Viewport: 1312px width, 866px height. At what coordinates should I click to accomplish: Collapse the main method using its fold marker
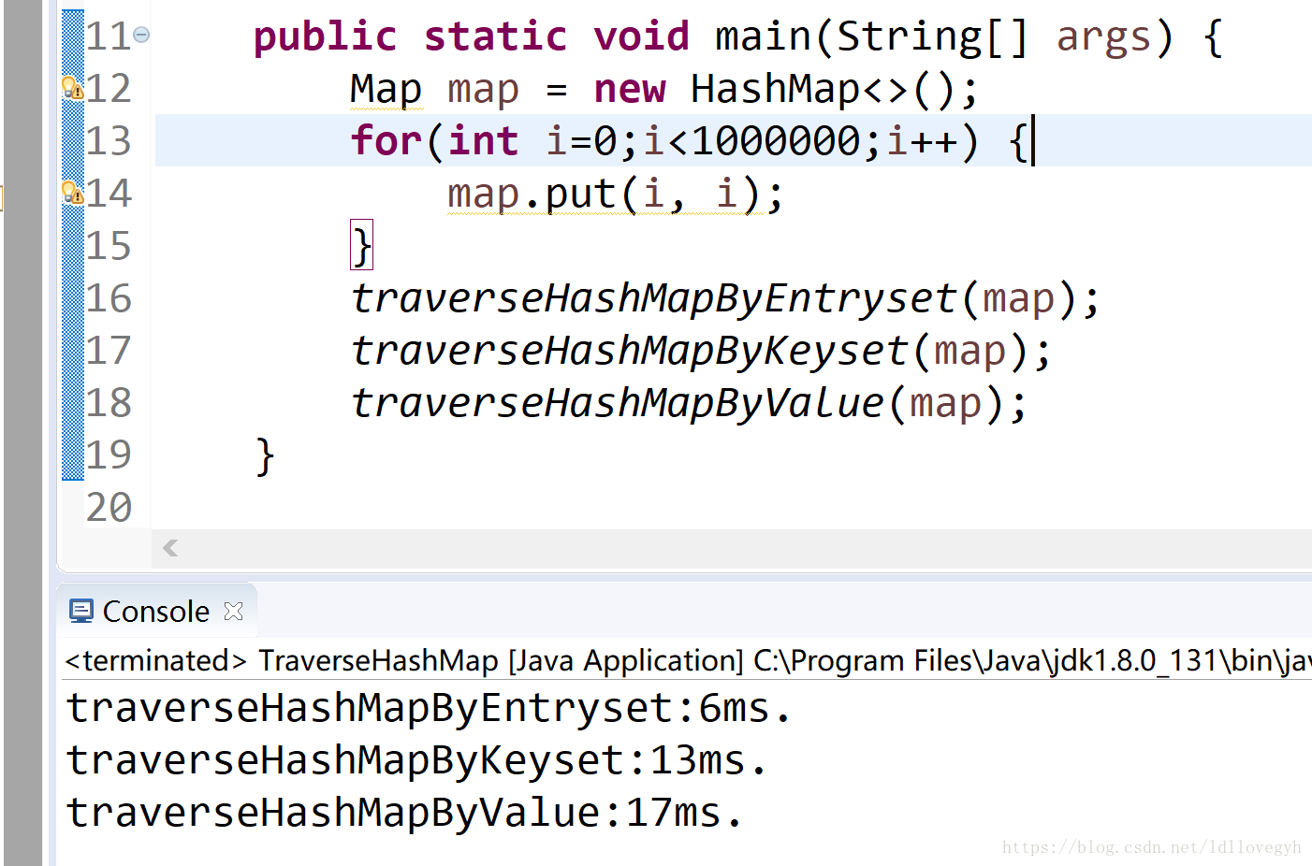click(x=142, y=34)
